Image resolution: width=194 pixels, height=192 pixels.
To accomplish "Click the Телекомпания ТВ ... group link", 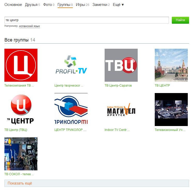I will [19, 86].
